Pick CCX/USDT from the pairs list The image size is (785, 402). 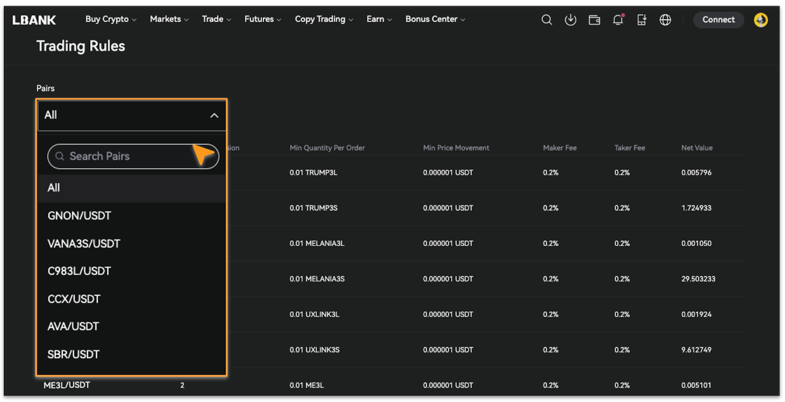131,299
